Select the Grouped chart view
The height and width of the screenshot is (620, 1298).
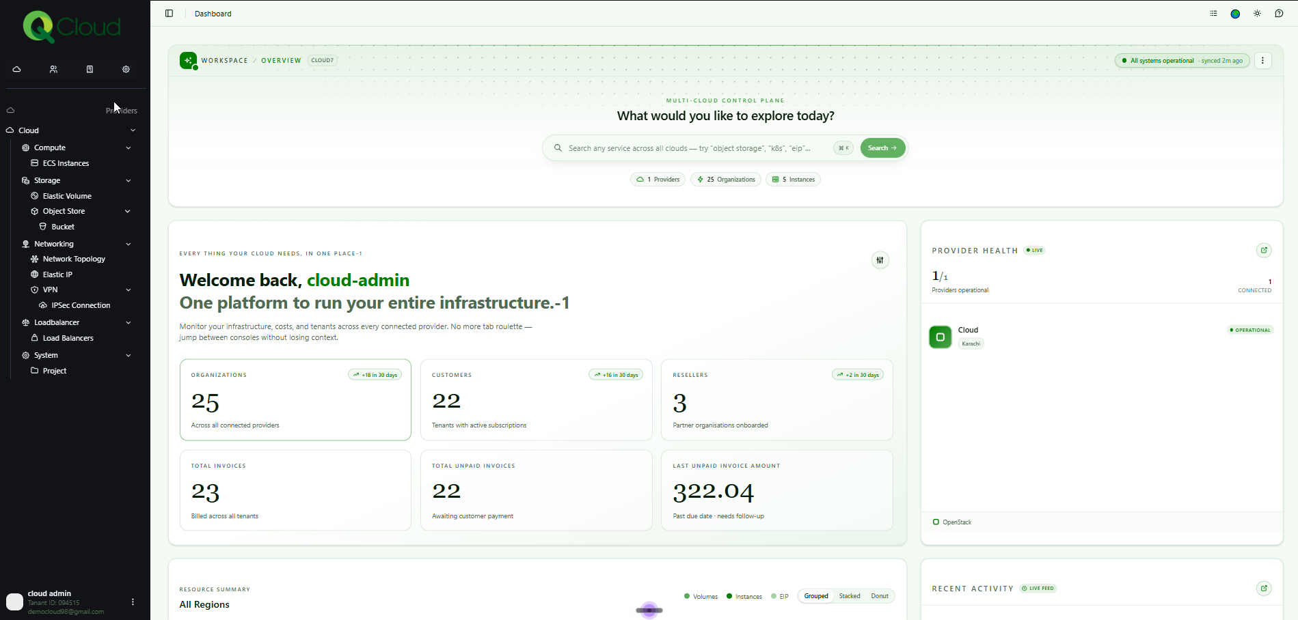tap(816, 596)
